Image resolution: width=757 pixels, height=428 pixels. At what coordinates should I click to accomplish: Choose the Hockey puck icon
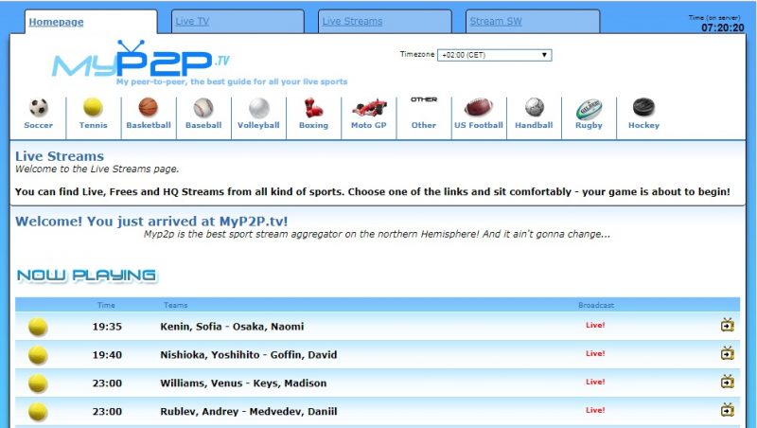[x=643, y=108]
